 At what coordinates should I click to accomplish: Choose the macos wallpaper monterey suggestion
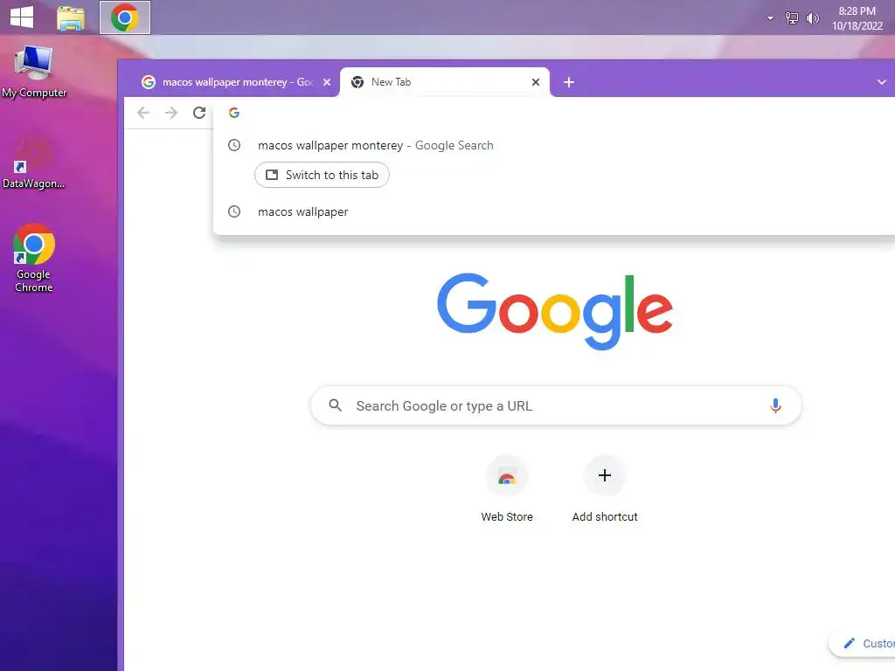click(553, 146)
